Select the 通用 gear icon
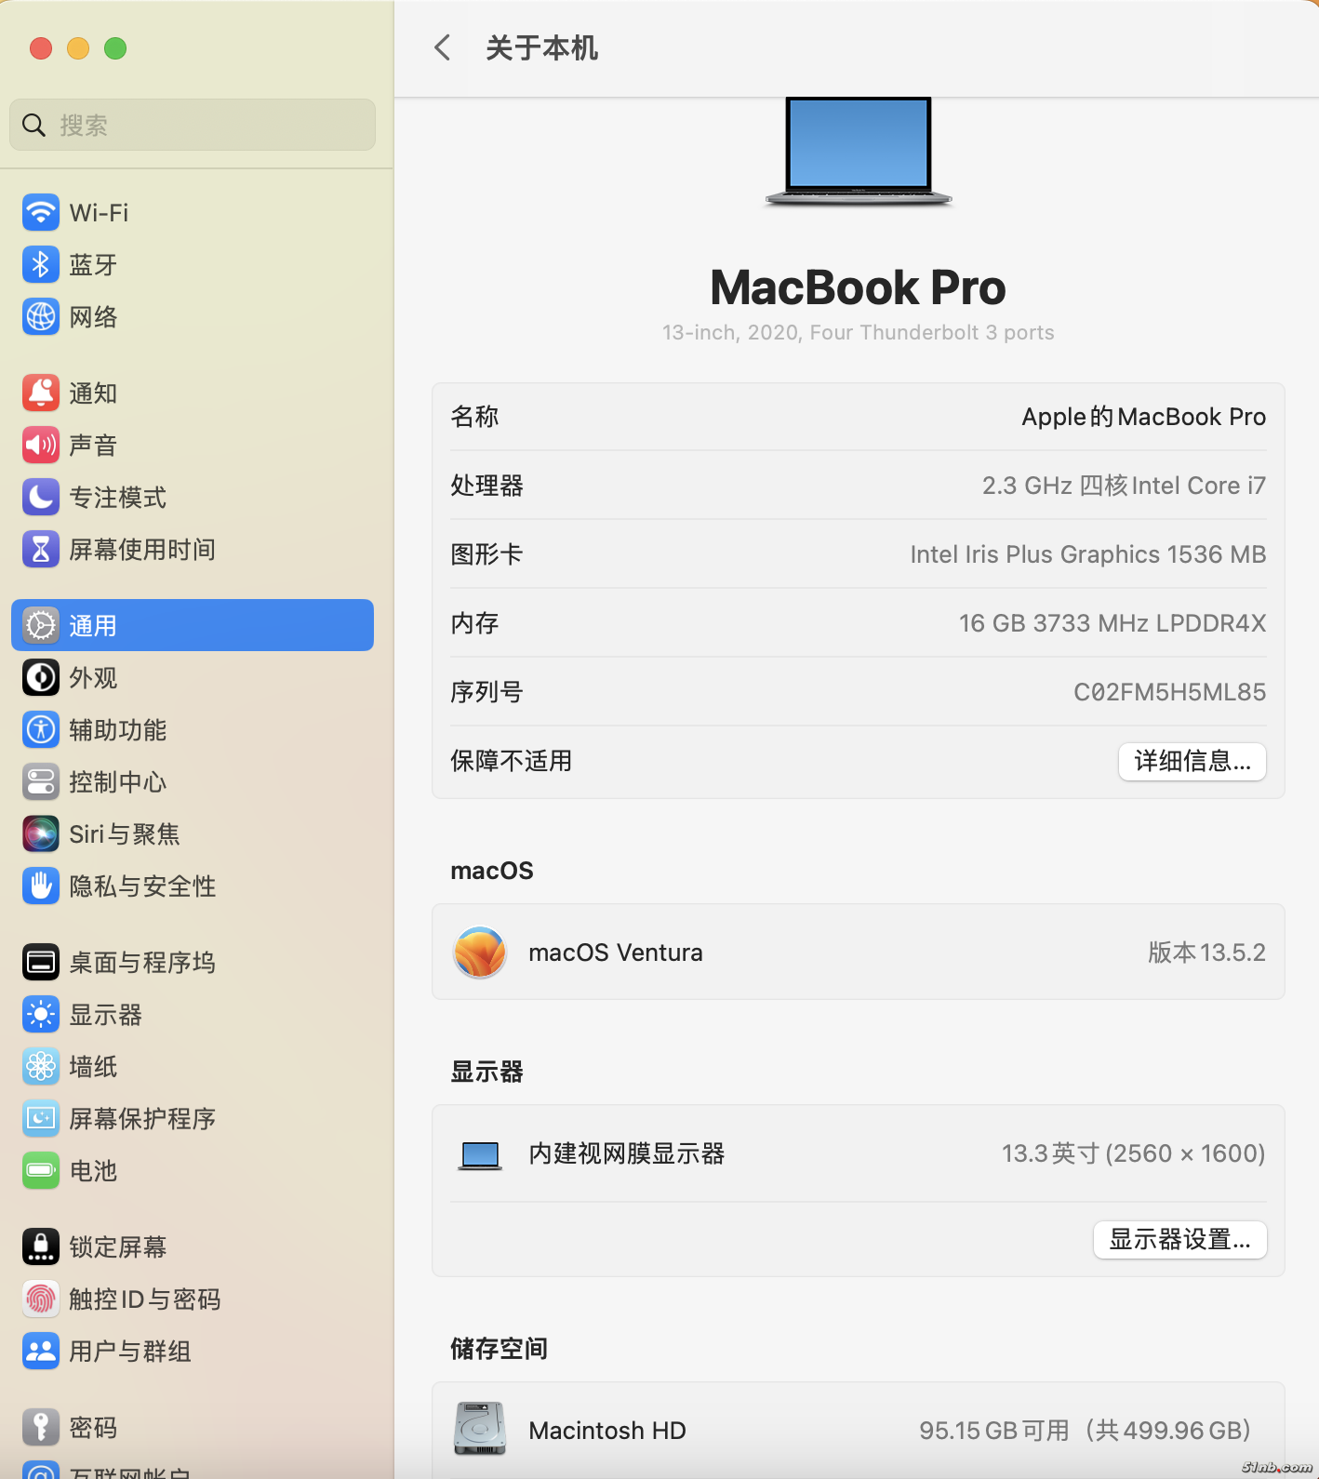Viewport: 1319px width, 1479px height. pyautogui.click(x=41, y=626)
